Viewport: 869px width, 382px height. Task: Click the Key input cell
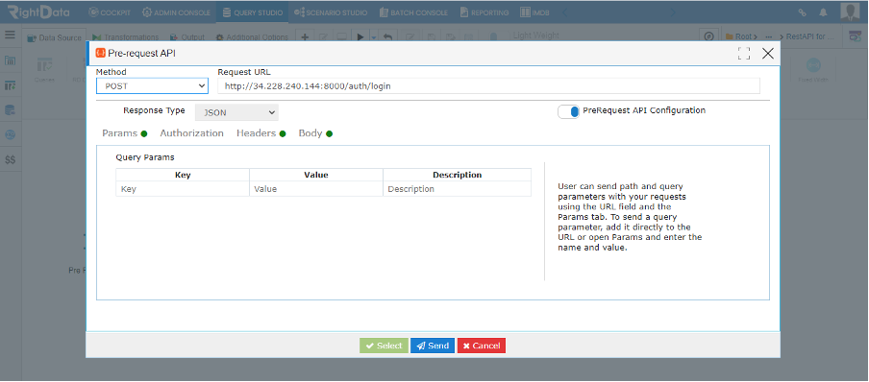(x=183, y=189)
